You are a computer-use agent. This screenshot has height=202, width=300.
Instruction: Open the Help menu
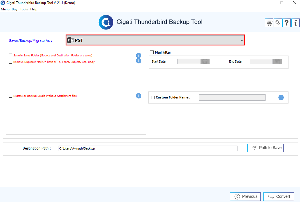click(34, 9)
